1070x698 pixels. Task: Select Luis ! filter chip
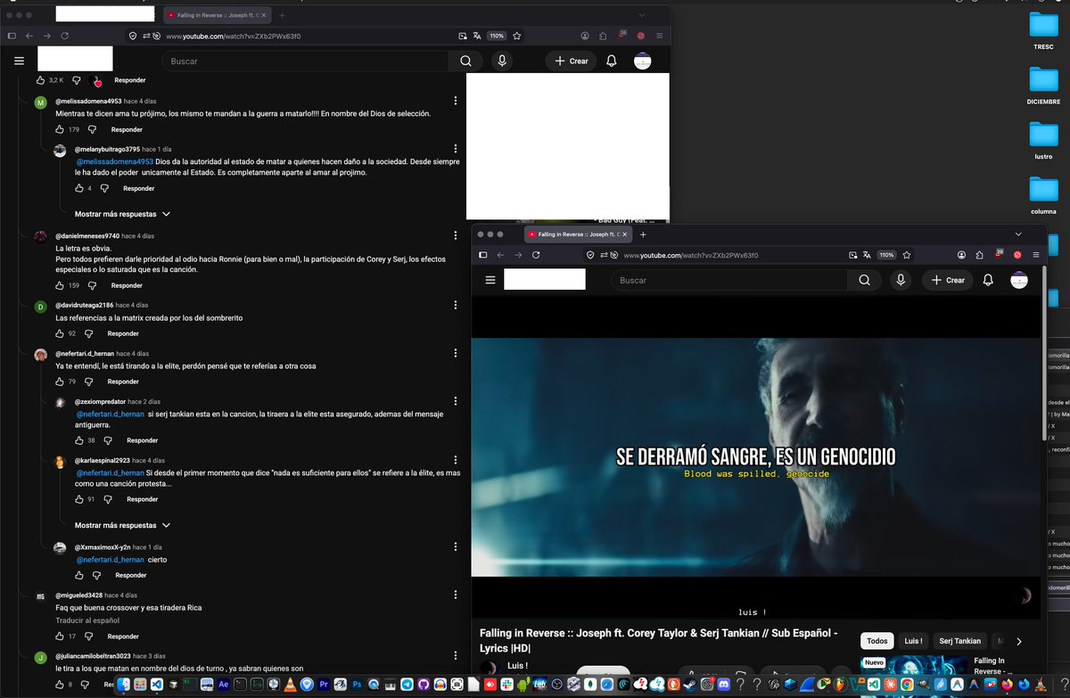click(x=913, y=641)
